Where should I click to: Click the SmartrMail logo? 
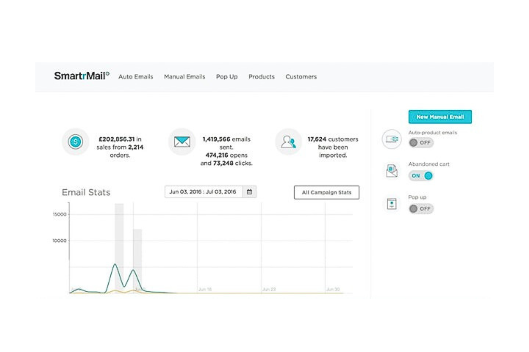point(80,76)
